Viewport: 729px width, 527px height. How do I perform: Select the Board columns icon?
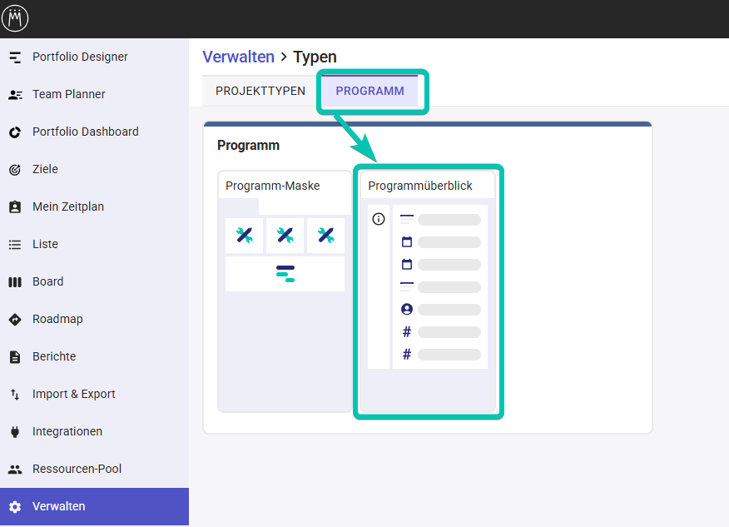pos(15,282)
